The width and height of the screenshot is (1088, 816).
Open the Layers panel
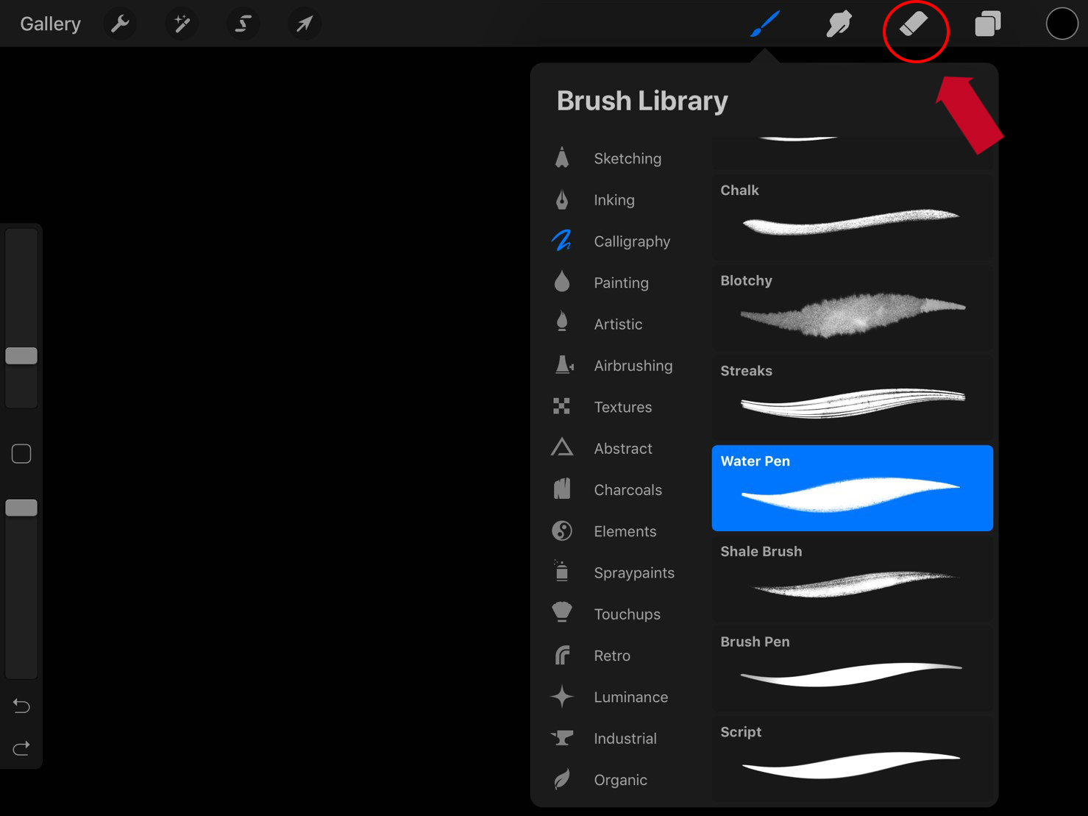click(987, 24)
